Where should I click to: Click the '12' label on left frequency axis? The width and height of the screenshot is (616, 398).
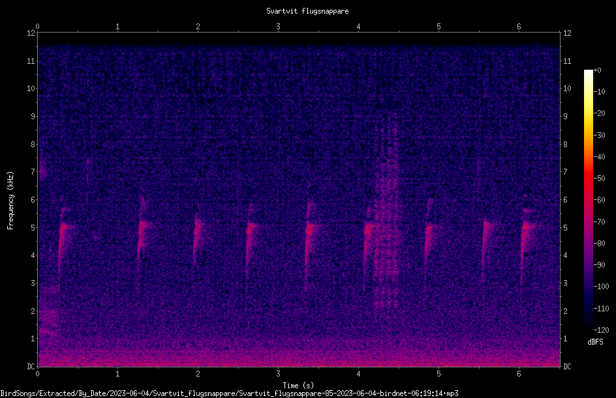pos(31,33)
